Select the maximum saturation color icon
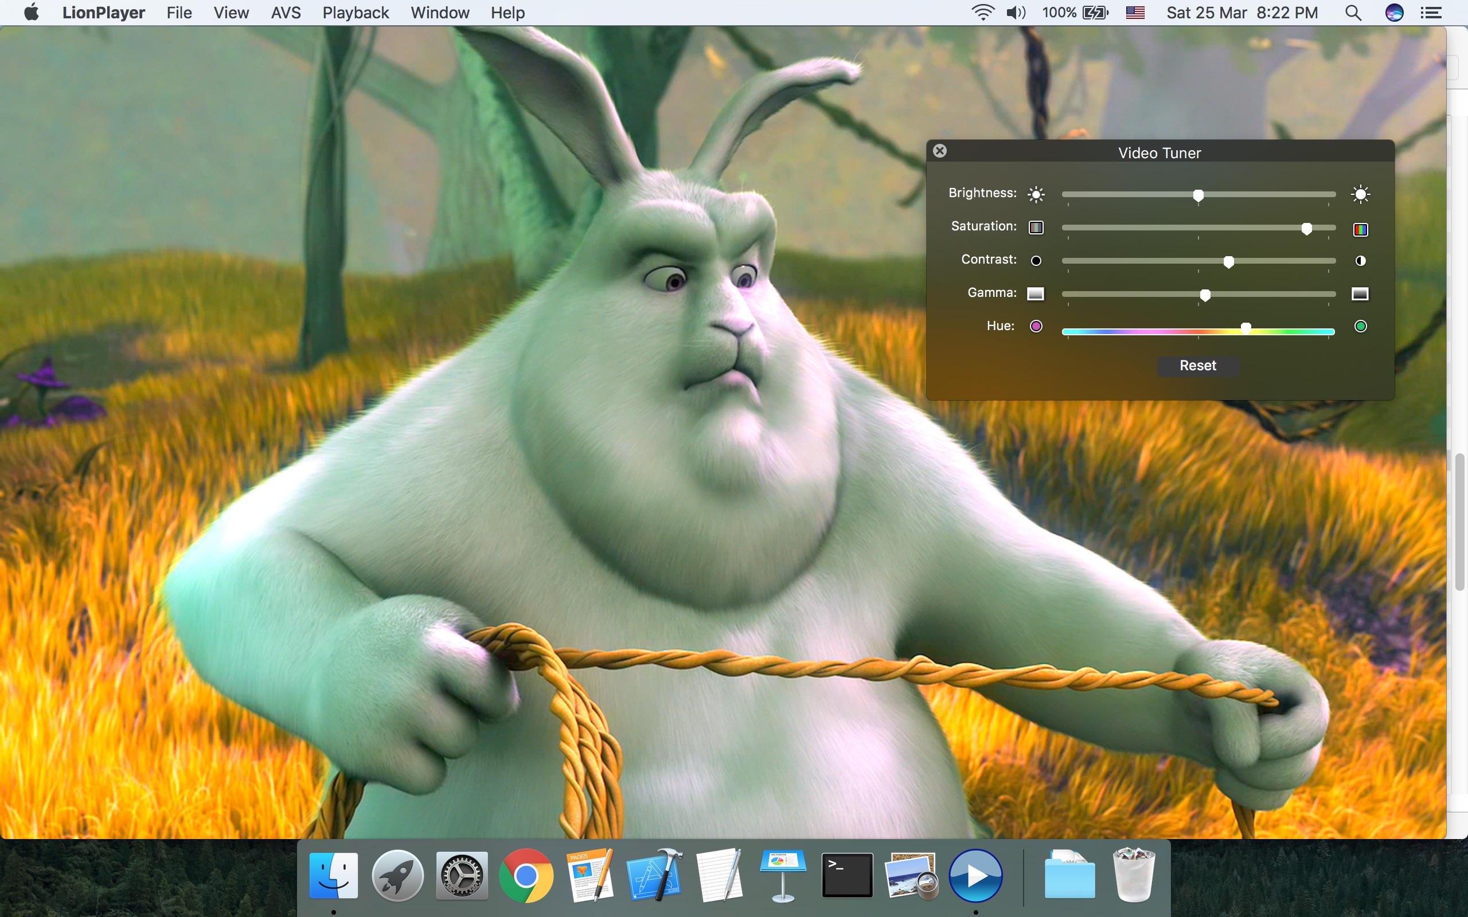The image size is (1468, 917). point(1360,229)
